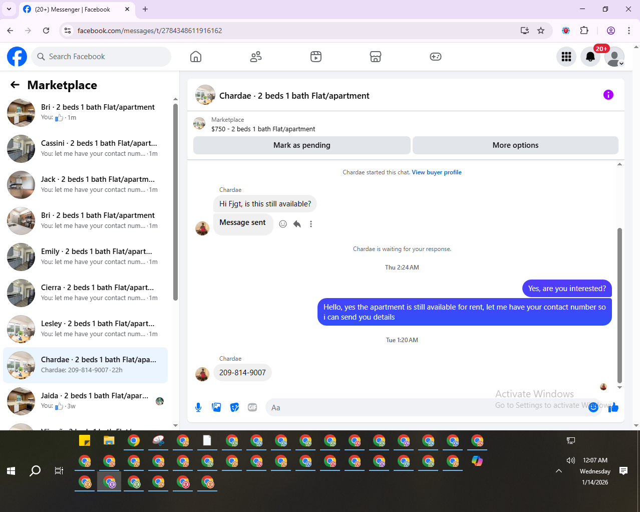Click the More options button

click(x=515, y=145)
